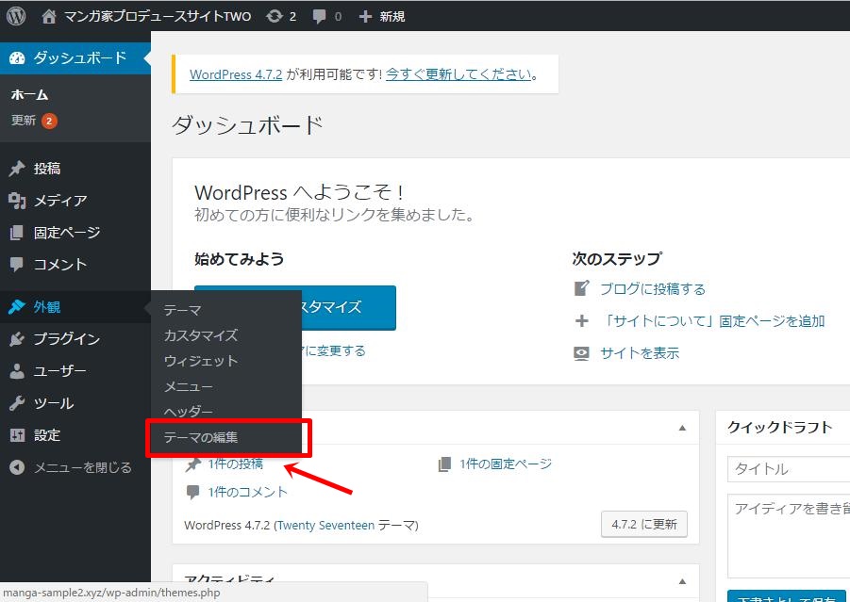Click the link ending に変更する

(334, 350)
